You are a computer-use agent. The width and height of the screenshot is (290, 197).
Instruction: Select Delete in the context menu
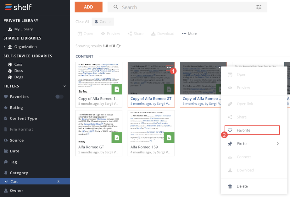[242, 186]
